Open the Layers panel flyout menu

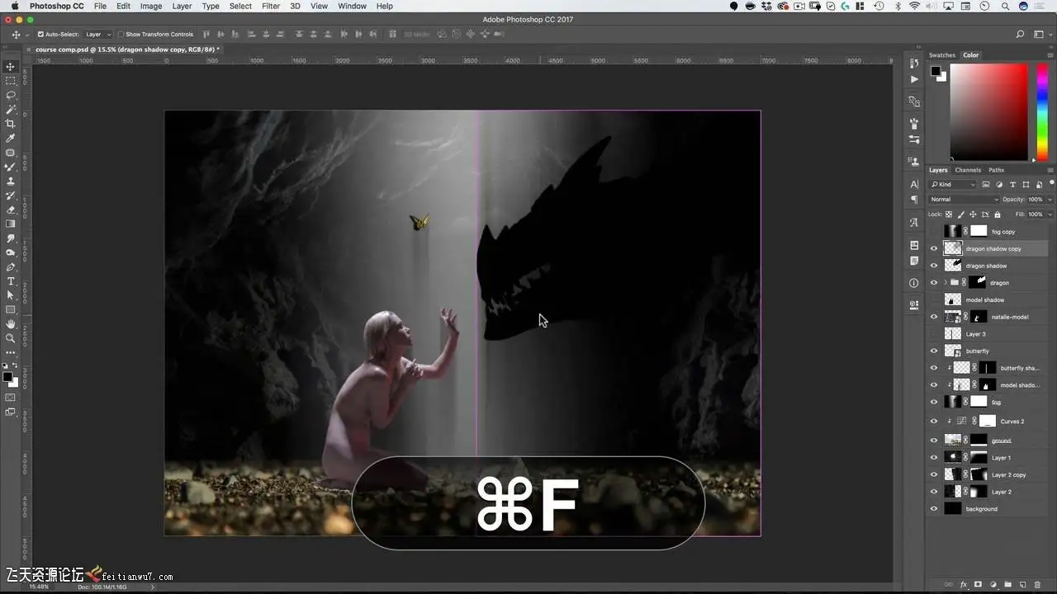pyautogui.click(x=1050, y=171)
